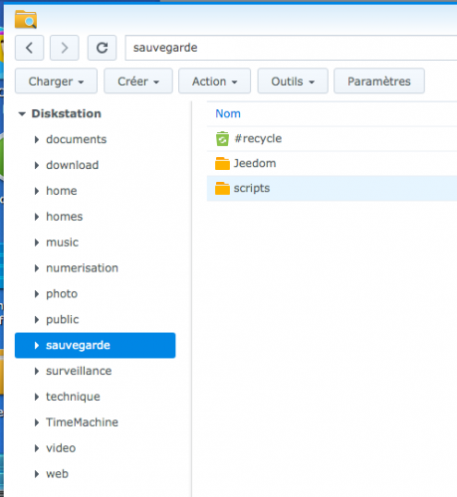Open the Outils dropdown menu
Viewport: 457px width, 497px height.
coord(293,82)
